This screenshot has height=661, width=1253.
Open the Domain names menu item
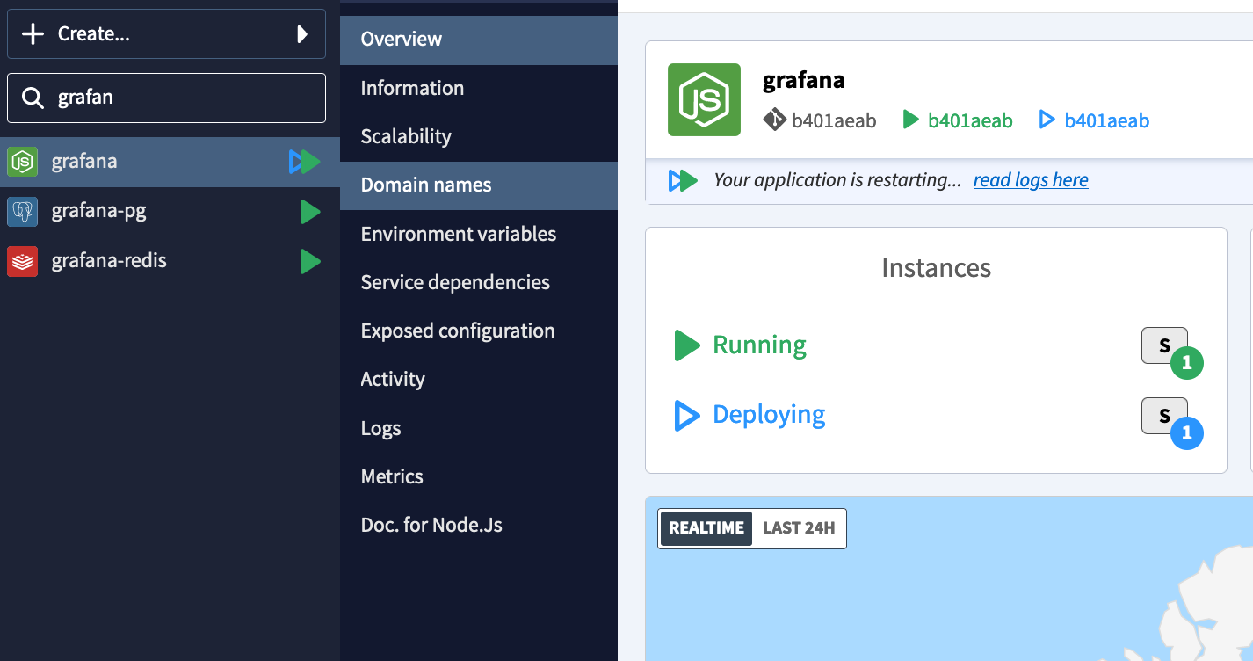pyautogui.click(x=479, y=185)
